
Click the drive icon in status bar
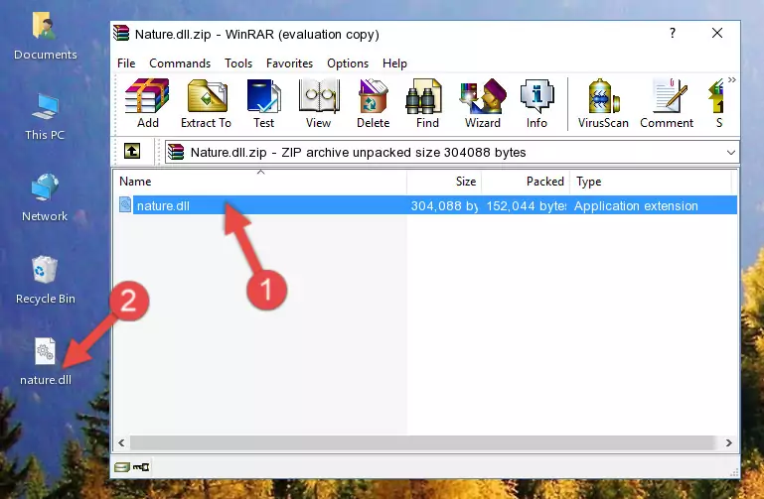pyautogui.click(x=122, y=467)
